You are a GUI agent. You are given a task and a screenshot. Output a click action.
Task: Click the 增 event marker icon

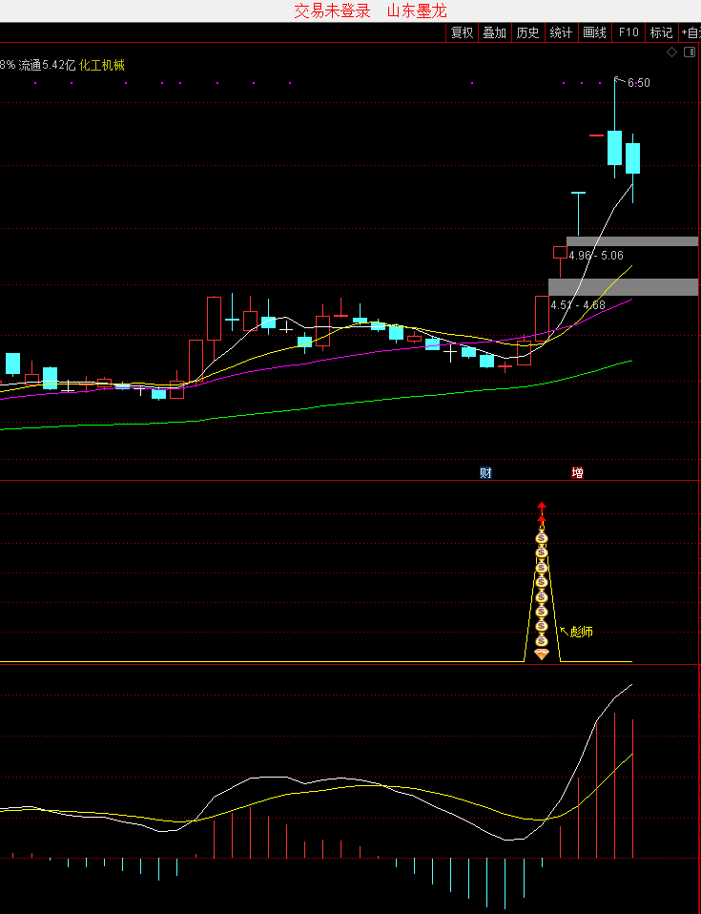577,472
